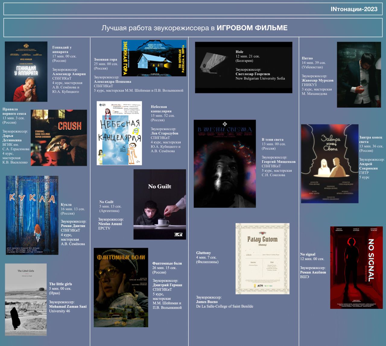Select name Дарья Детинкина
386x346 pixels.
coord(12,138)
